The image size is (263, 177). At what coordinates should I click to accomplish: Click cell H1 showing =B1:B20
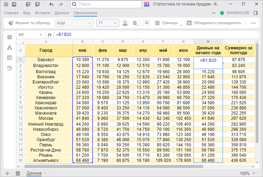208,63
